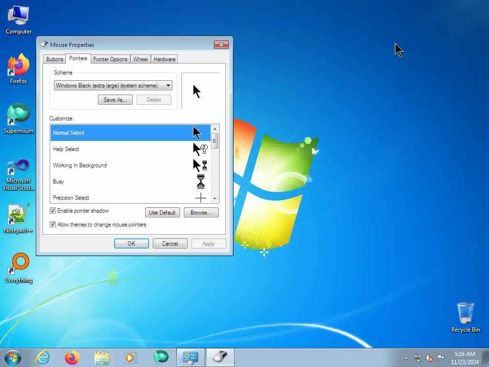Open Windows Media Player from the taskbar

click(130, 357)
